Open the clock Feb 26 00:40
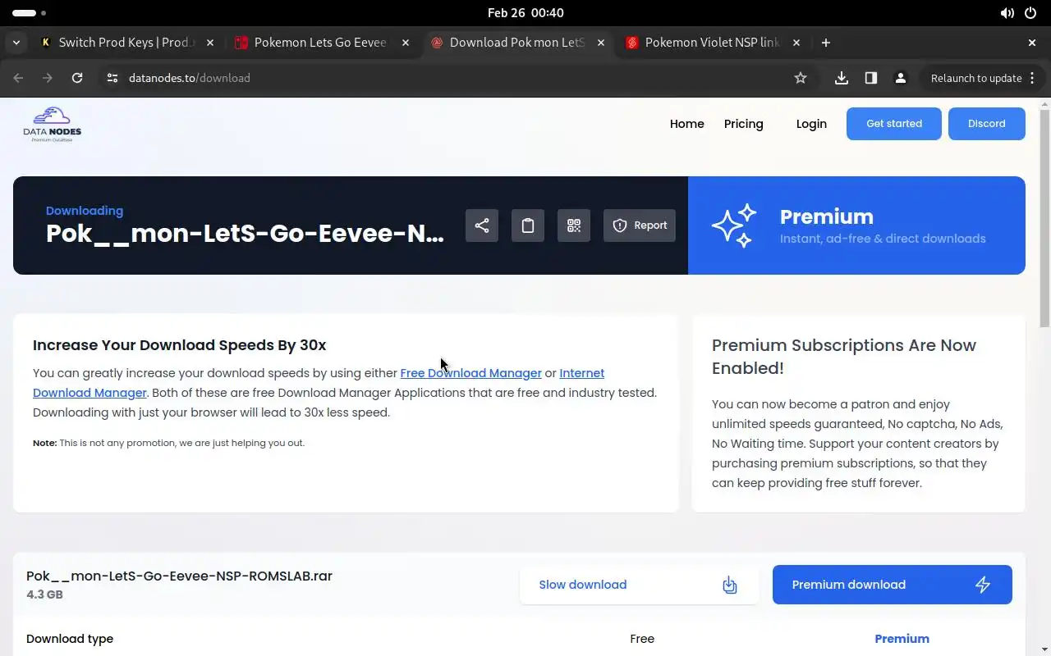 pos(525,13)
